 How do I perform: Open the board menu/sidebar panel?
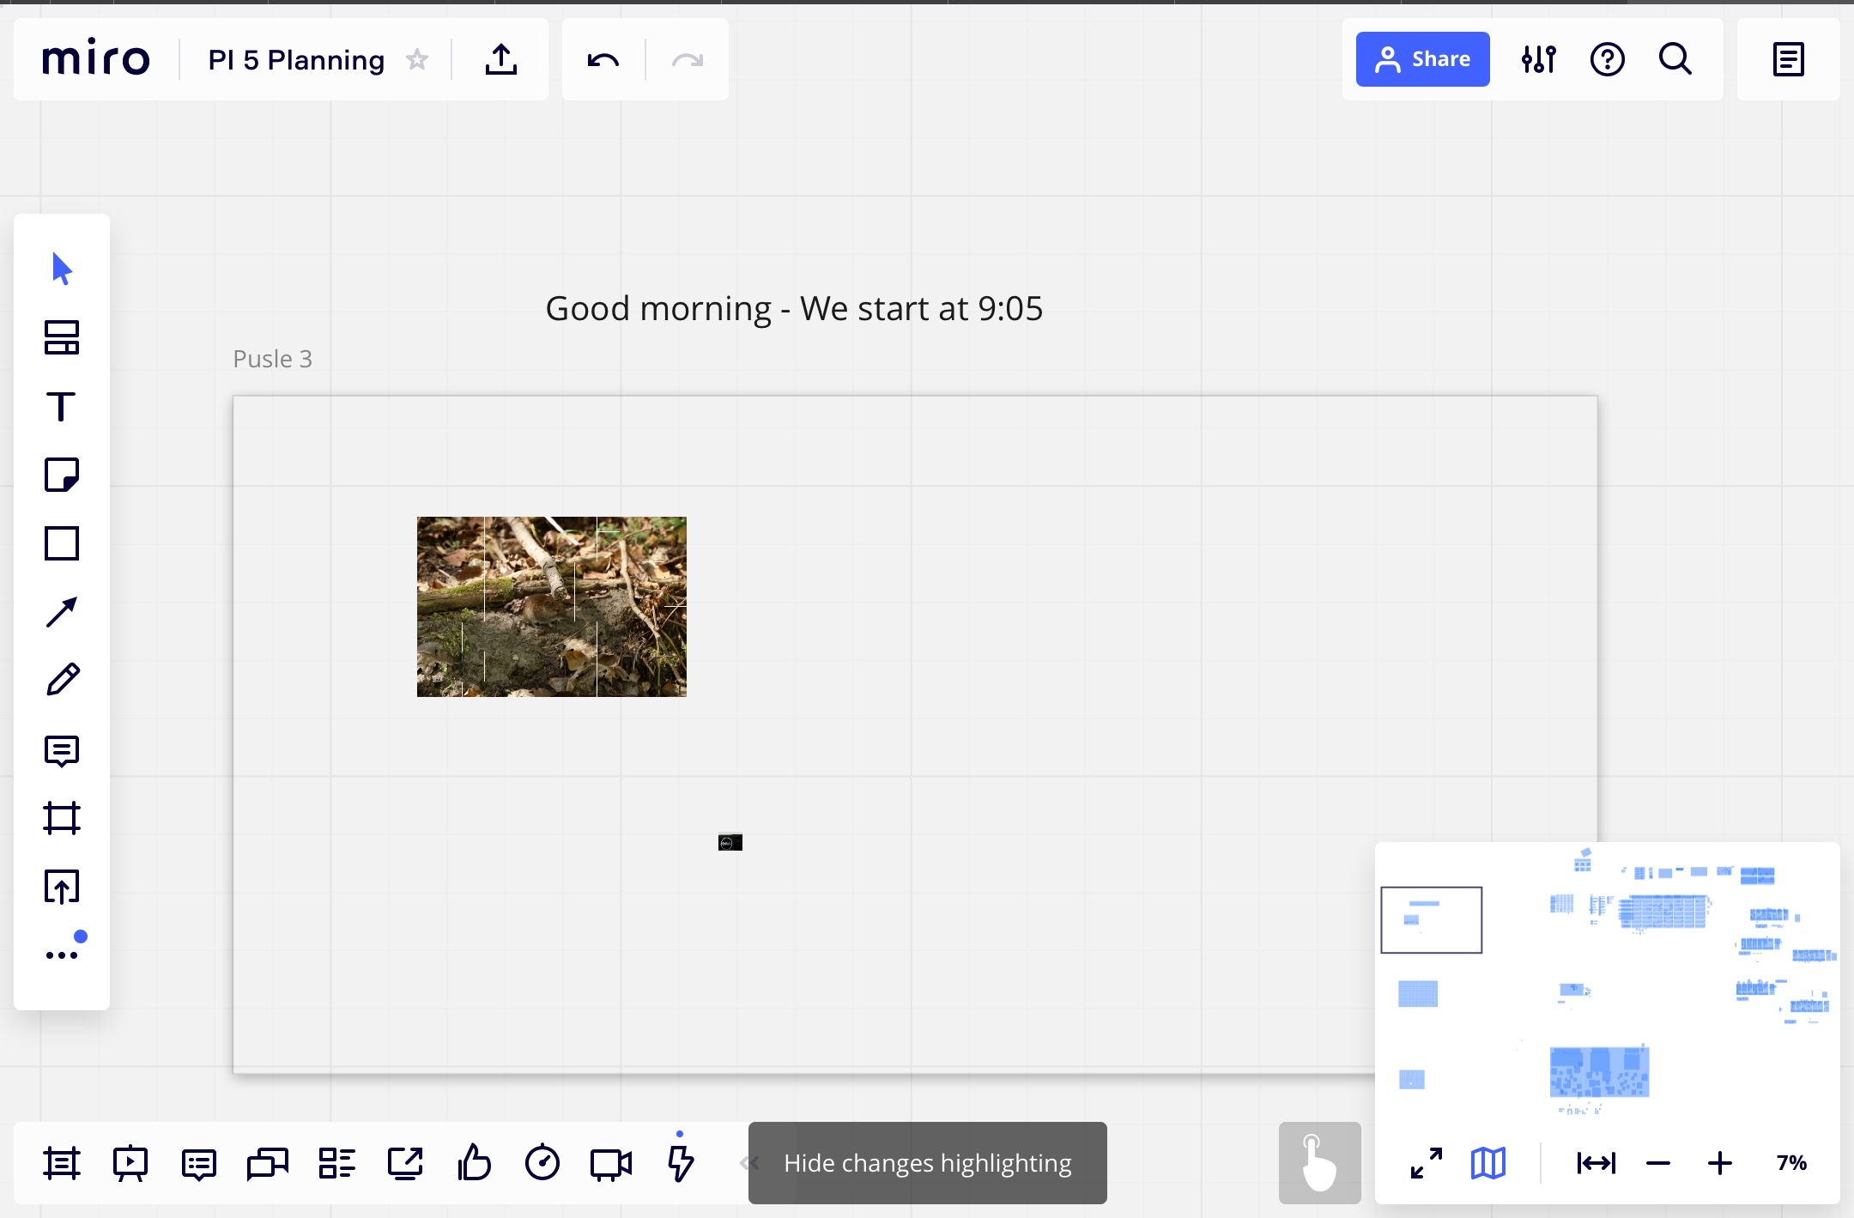pyautogui.click(x=1789, y=60)
